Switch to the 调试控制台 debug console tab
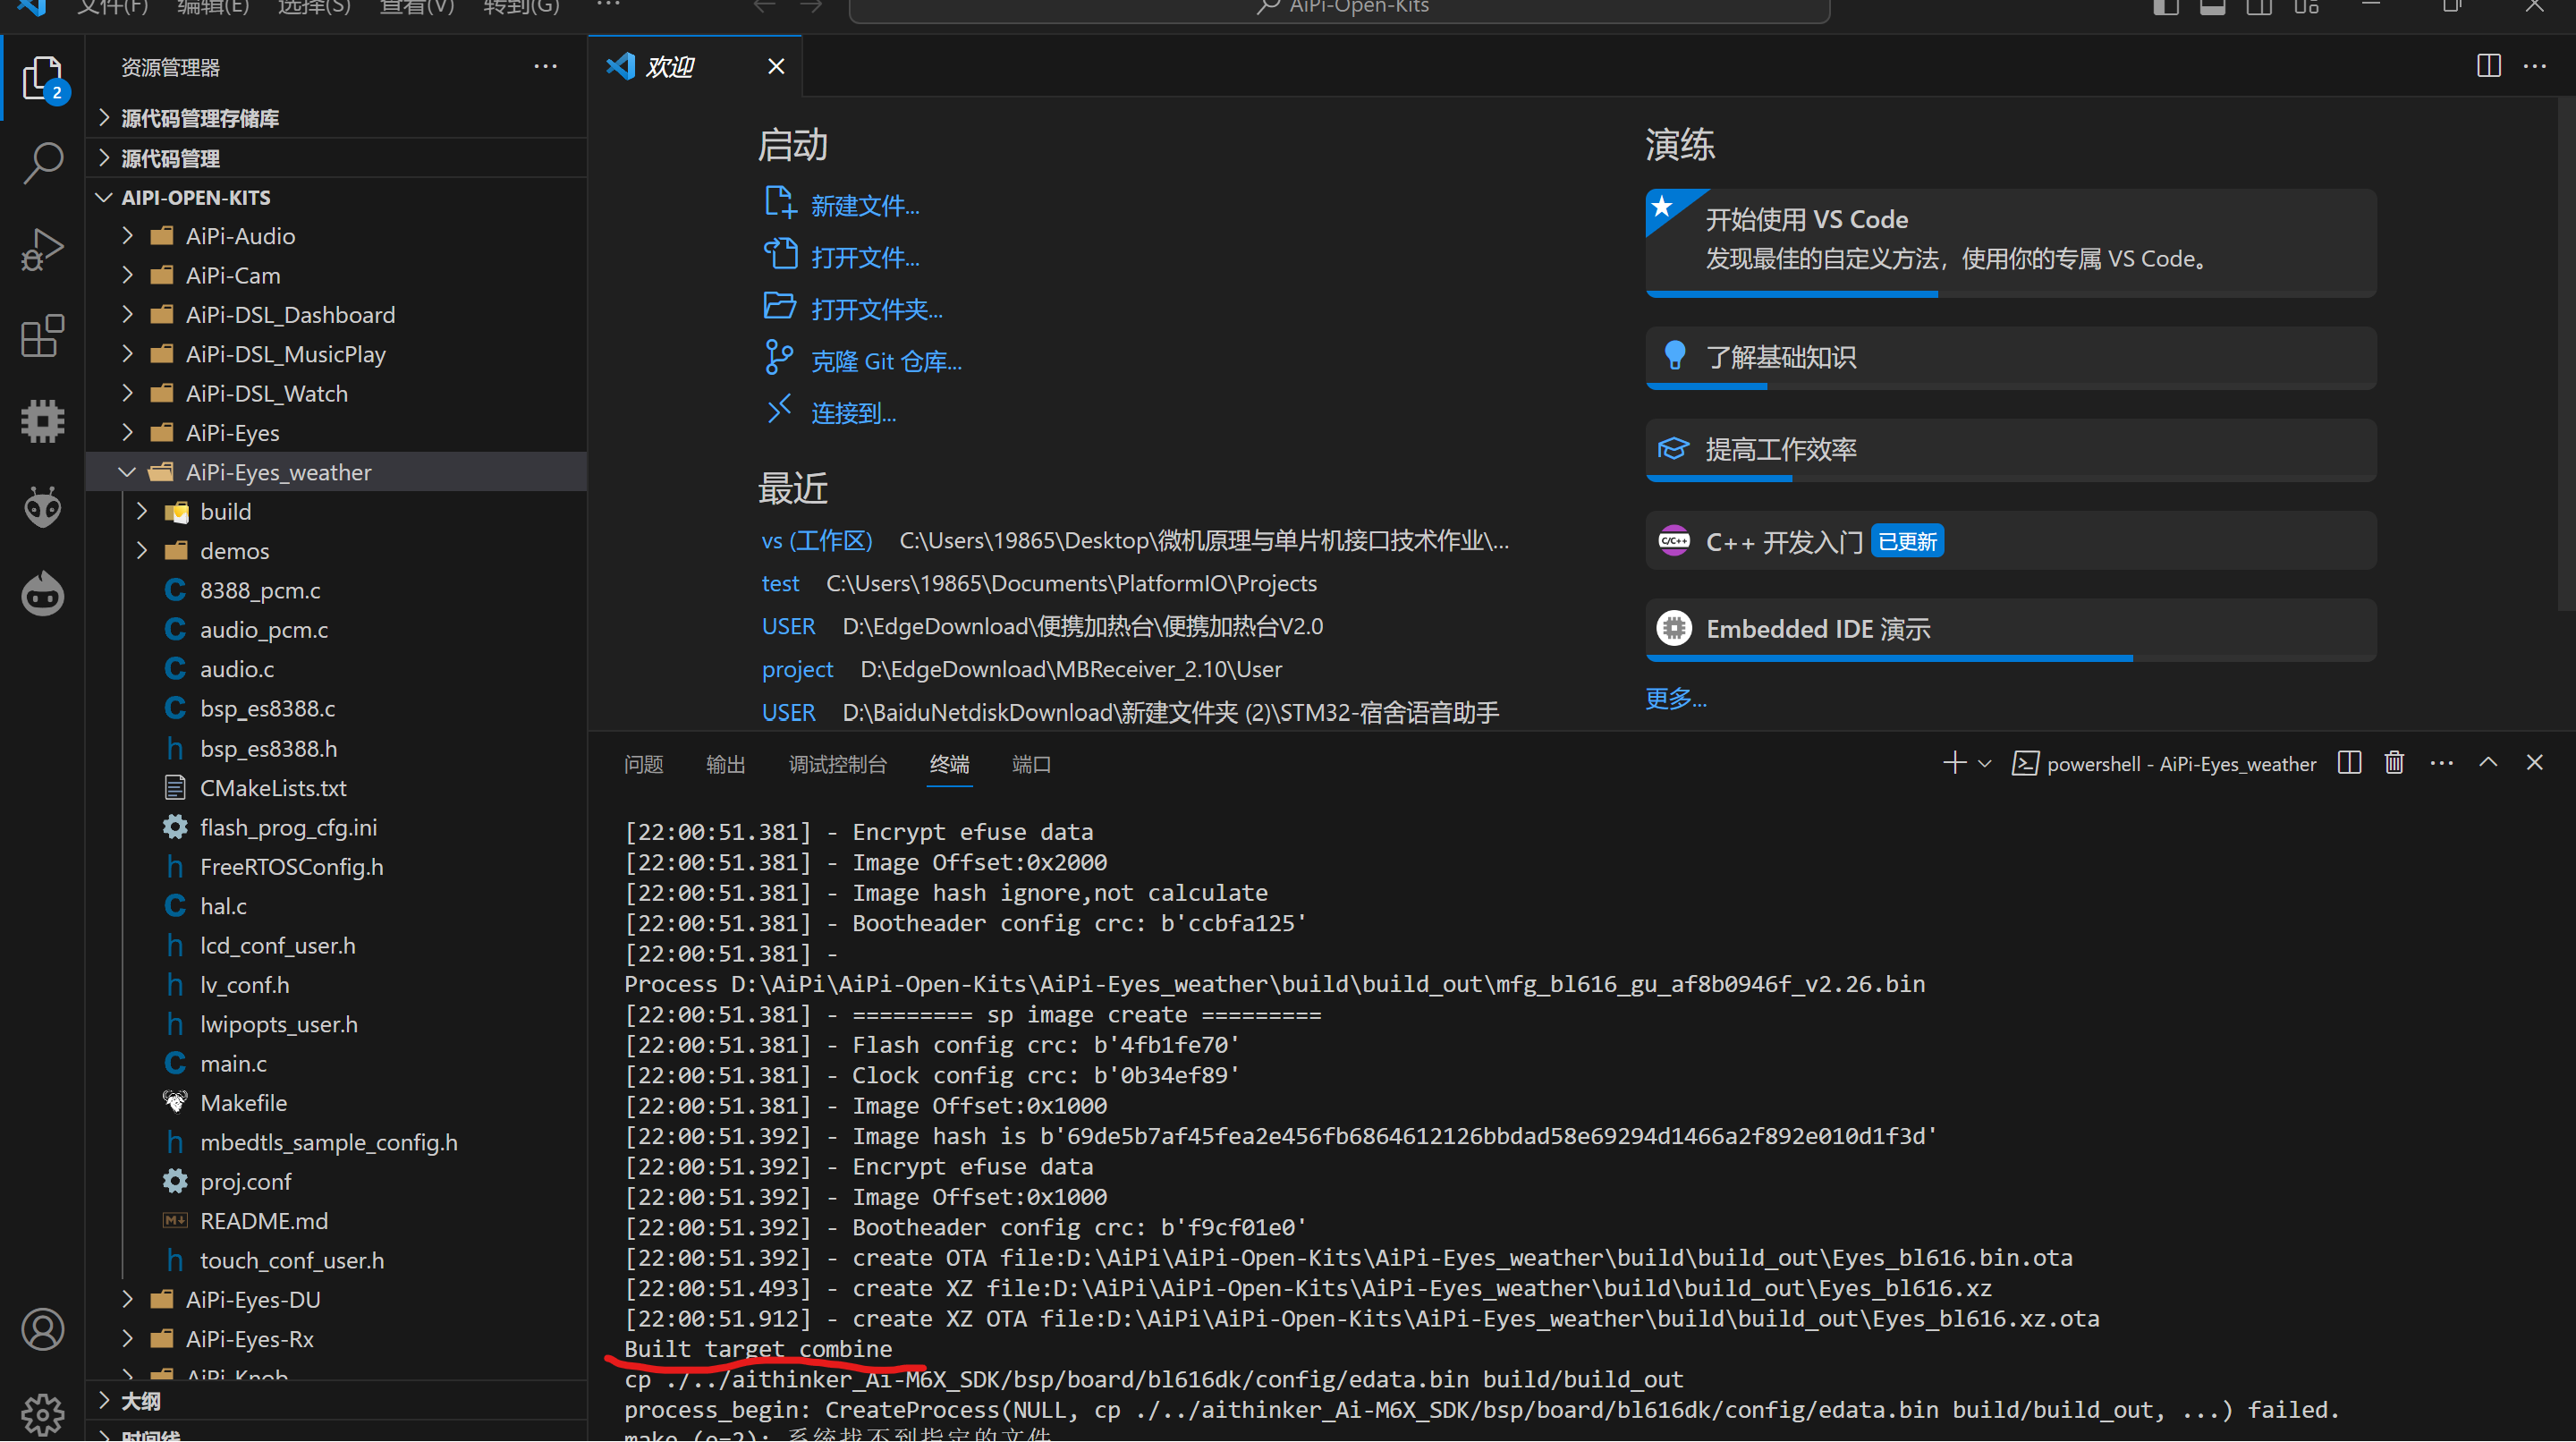 click(837, 765)
